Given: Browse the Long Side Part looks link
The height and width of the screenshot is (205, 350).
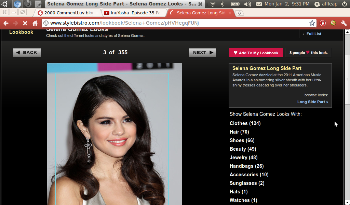Looking at the screenshot, I should tap(312, 102).
